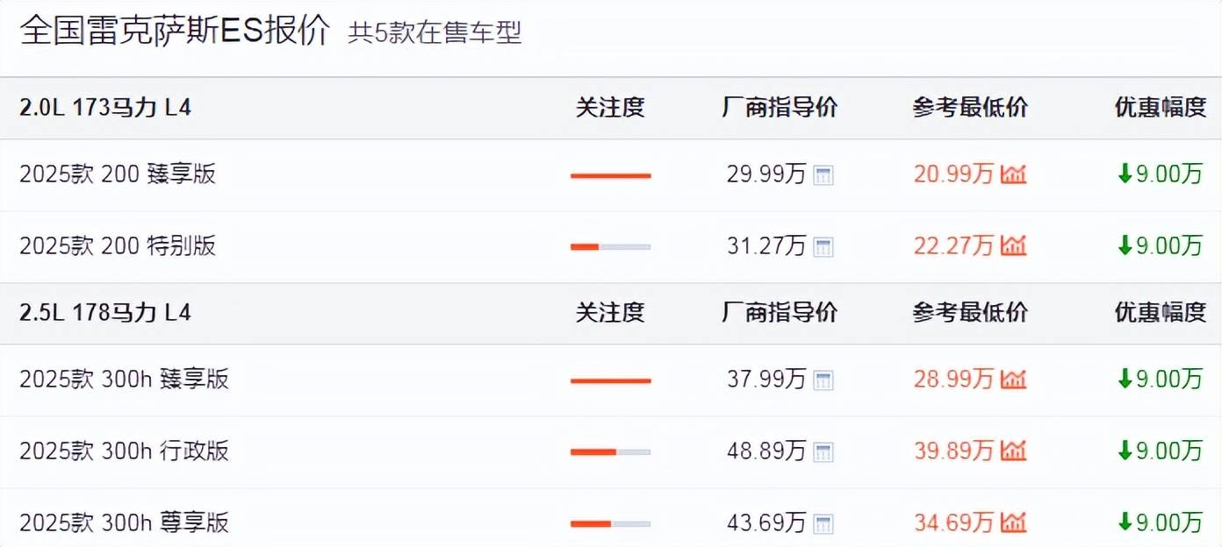
Task: View the 2025款 300h 行政版 model
Action: point(124,451)
